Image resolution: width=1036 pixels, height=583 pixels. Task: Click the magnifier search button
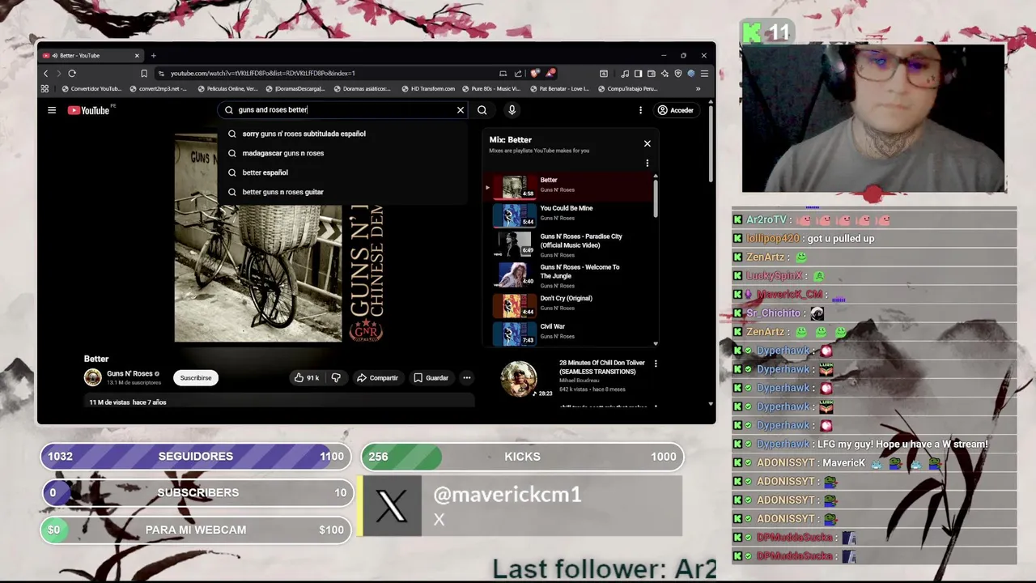point(482,110)
